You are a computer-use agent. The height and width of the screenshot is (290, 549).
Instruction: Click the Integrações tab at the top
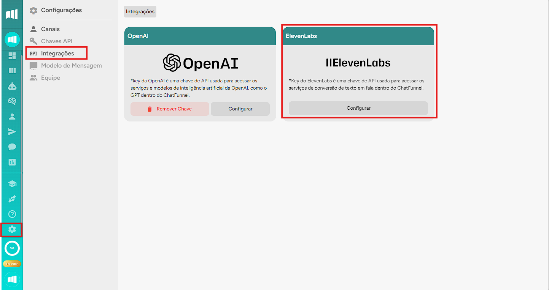click(x=140, y=11)
